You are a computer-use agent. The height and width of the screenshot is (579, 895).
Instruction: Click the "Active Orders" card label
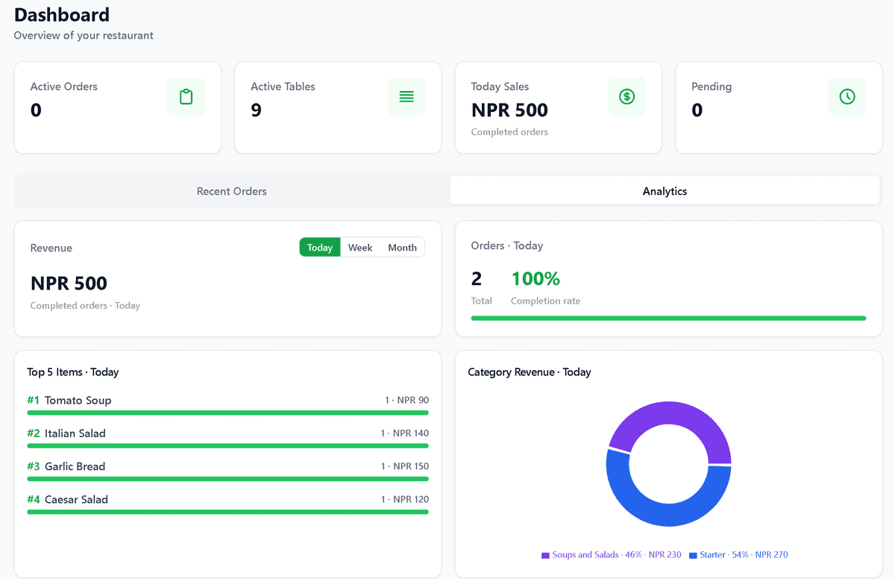point(64,87)
